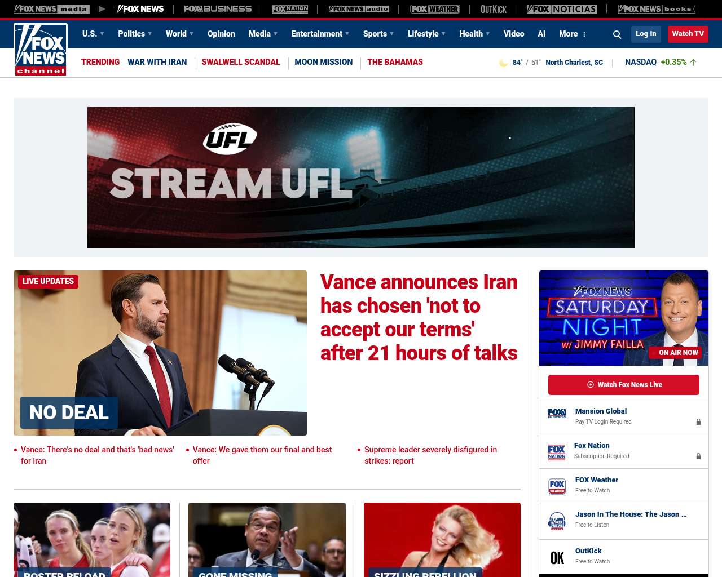Open the search magnifier icon

pyautogui.click(x=617, y=34)
